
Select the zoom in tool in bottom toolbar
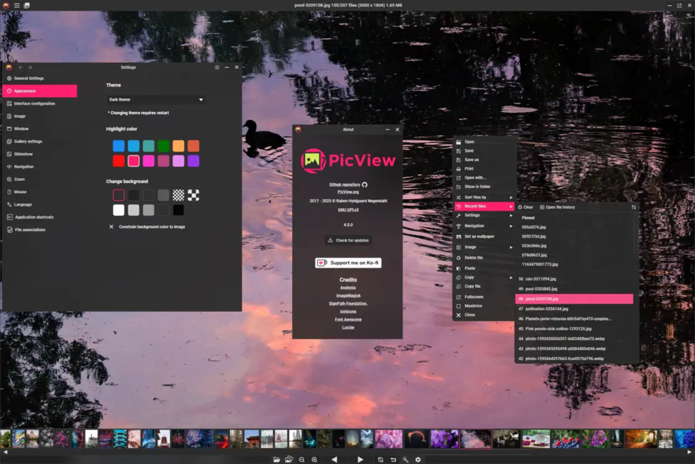click(315, 459)
